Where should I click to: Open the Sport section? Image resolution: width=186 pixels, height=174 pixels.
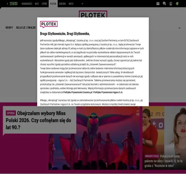tap(44, 4)
